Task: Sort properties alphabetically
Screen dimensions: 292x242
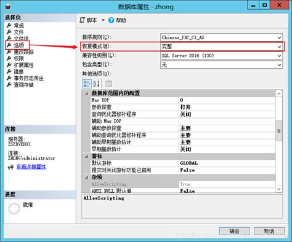Action: click(x=96, y=84)
